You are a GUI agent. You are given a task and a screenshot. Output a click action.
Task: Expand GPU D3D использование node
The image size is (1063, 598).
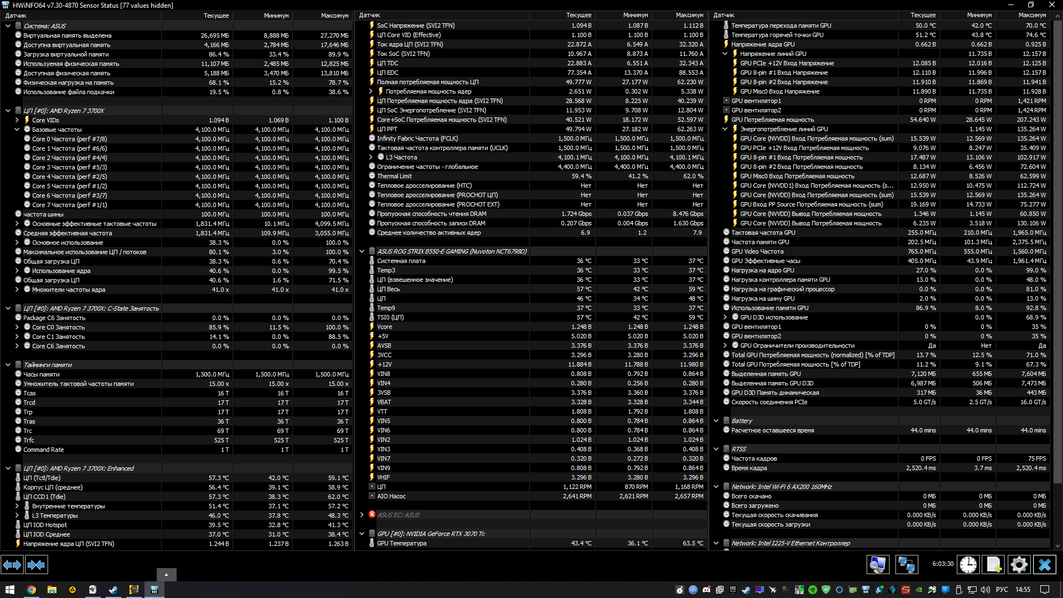coord(725,317)
